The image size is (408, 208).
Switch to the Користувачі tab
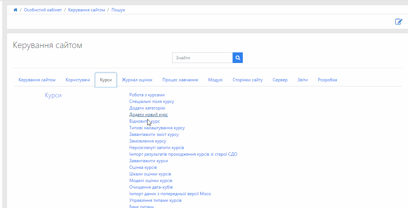[78, 80]
